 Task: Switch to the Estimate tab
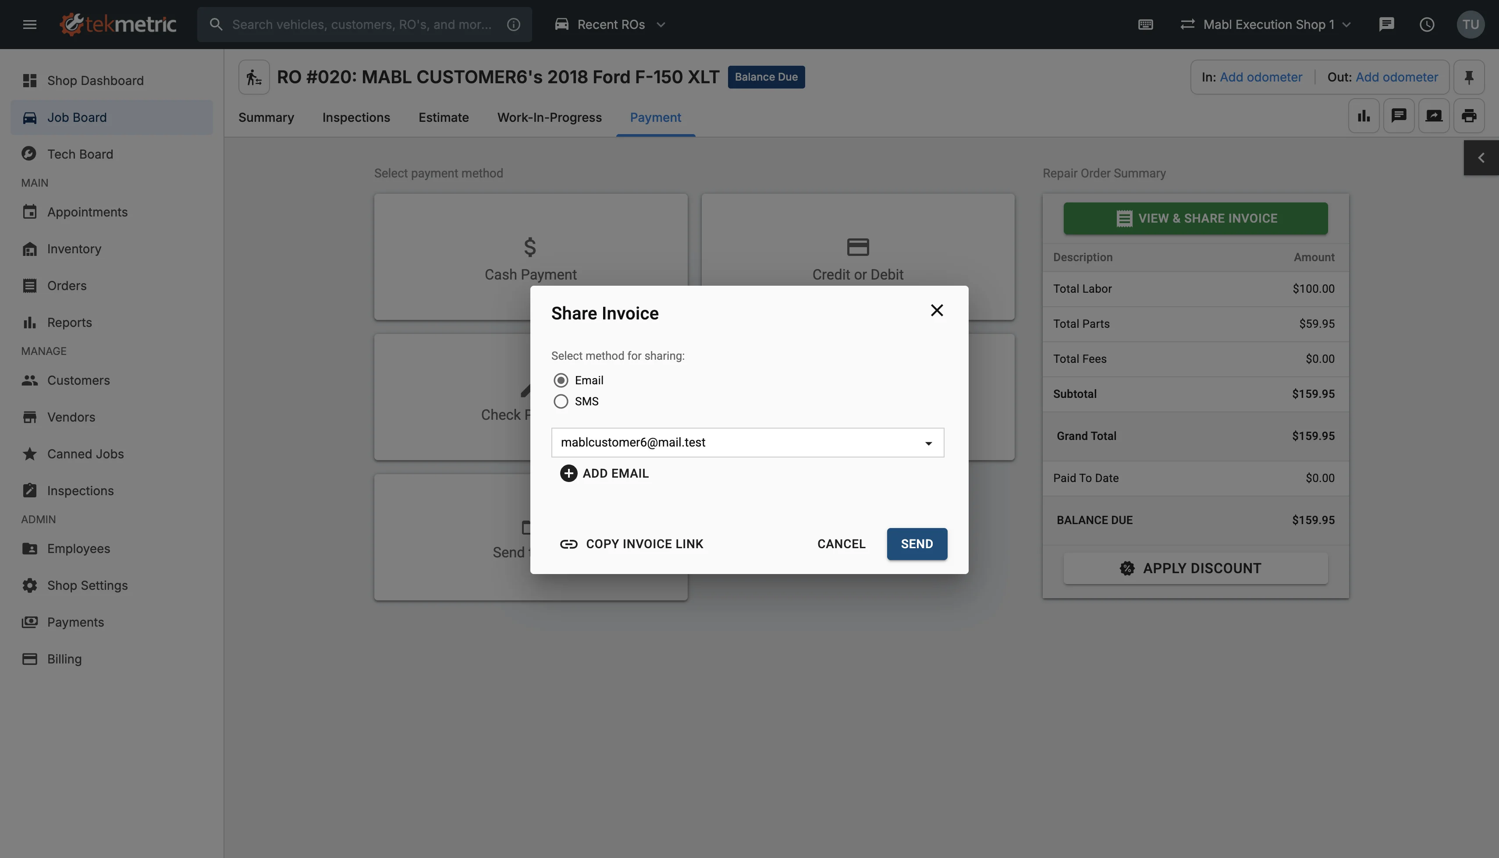[x=443, y=117]
